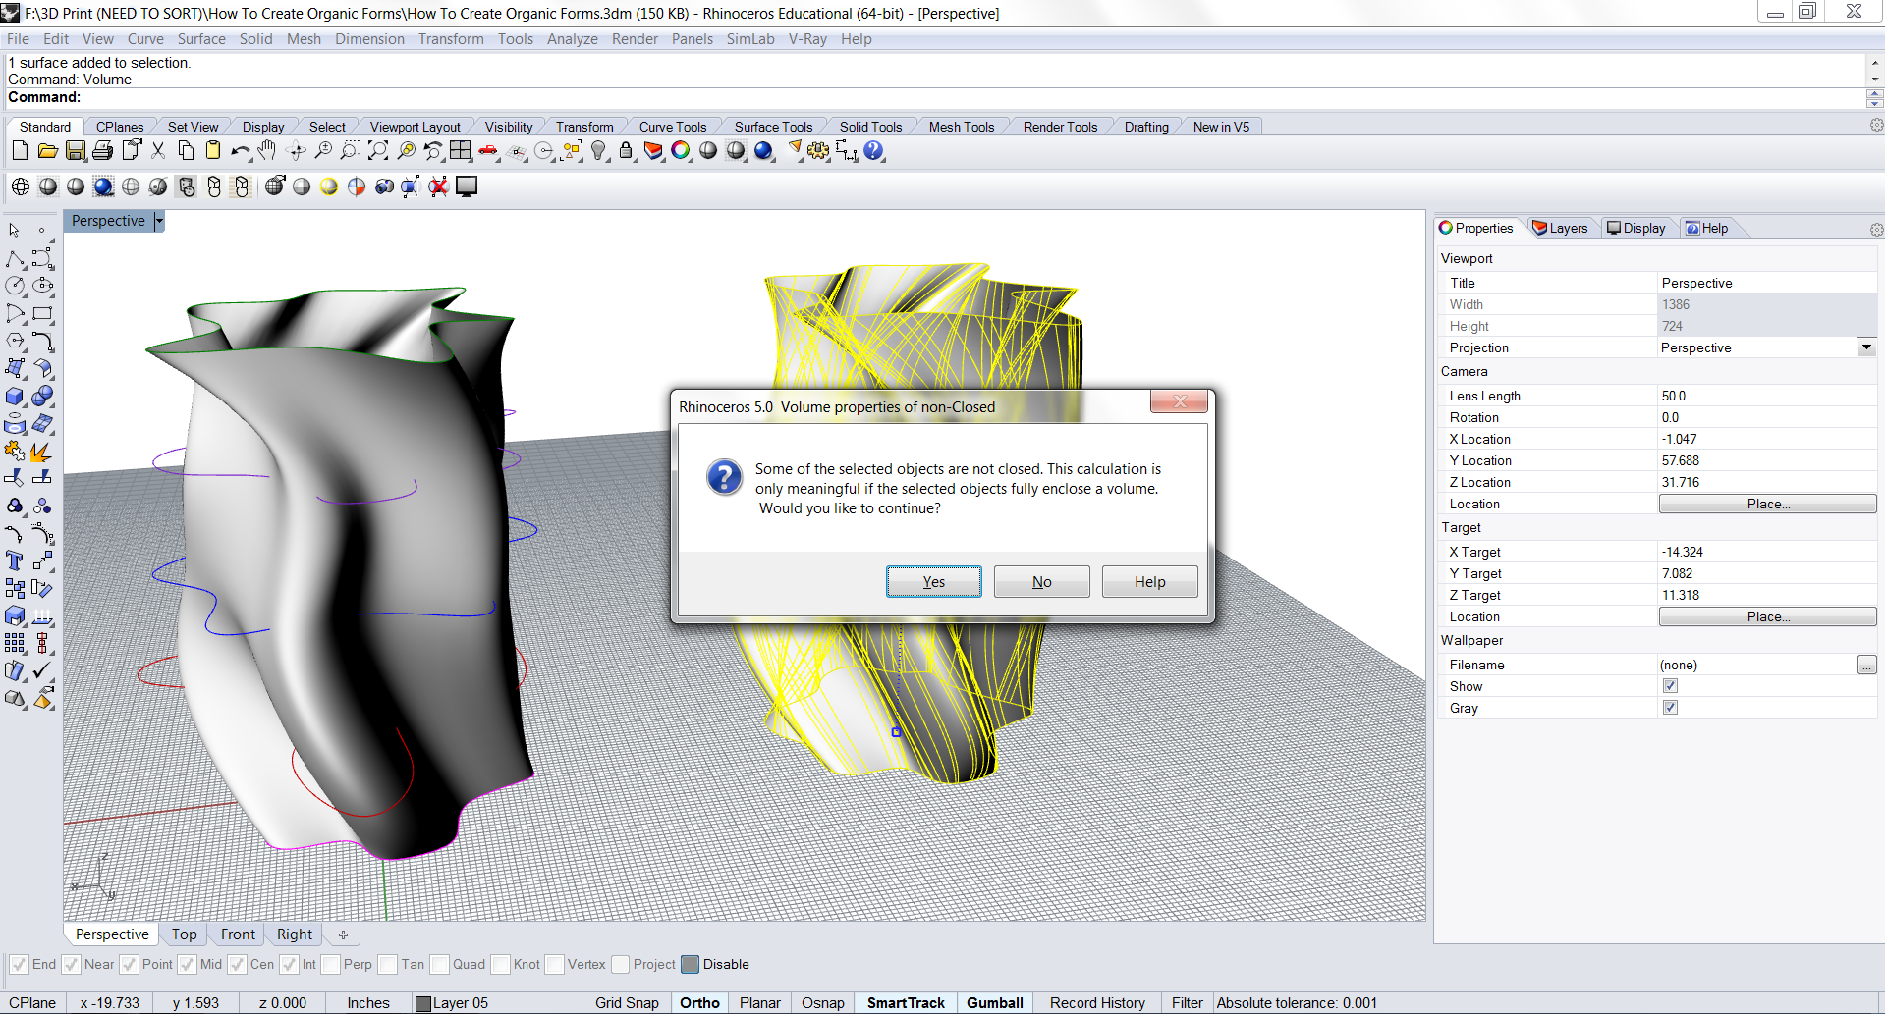Open the Sphere creation tool

pos(42,397)
